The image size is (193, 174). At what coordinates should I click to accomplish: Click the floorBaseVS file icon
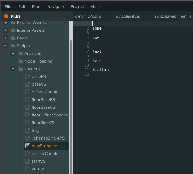(x=28, y=107)
